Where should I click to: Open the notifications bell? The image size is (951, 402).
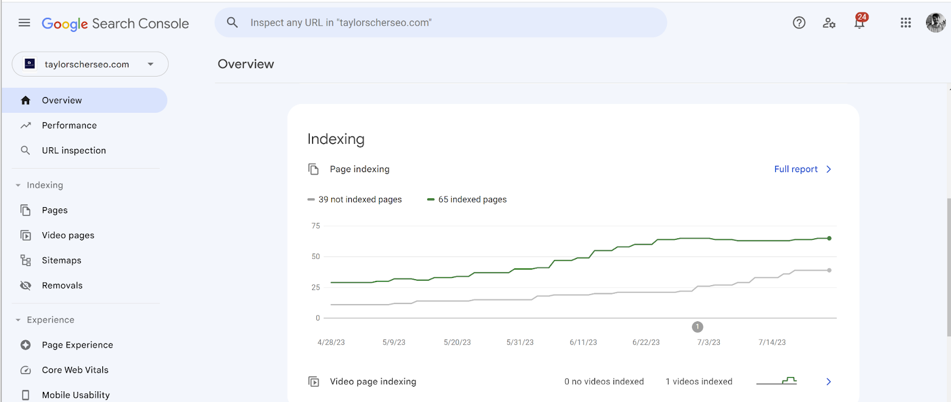point(859,23)
